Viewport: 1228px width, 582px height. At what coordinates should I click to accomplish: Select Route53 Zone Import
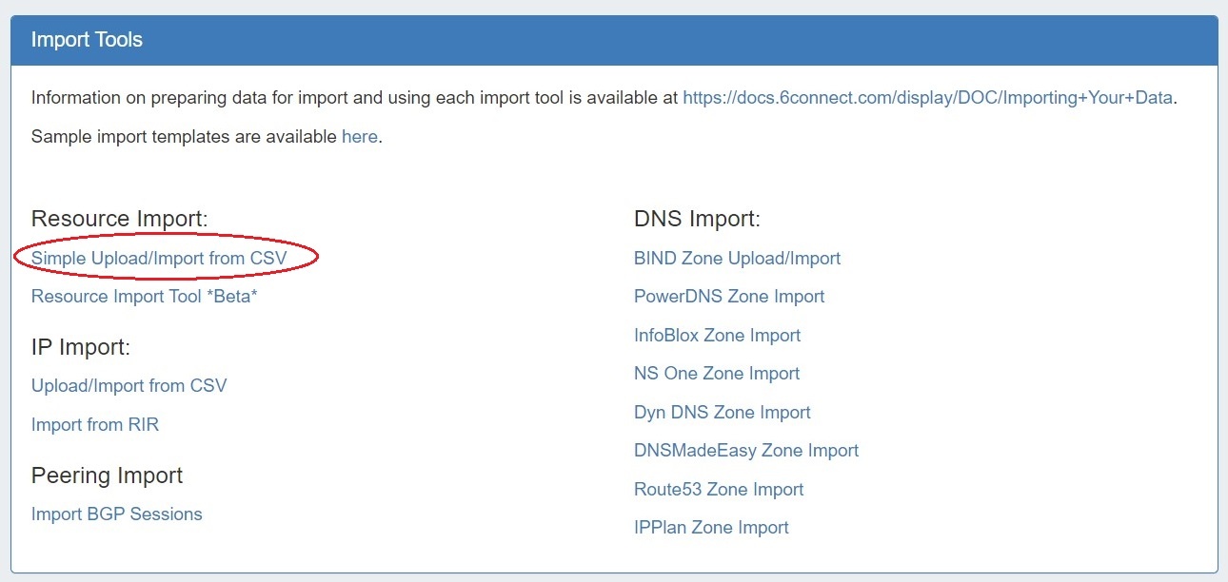pyautogui.click(x=719, y=489)
